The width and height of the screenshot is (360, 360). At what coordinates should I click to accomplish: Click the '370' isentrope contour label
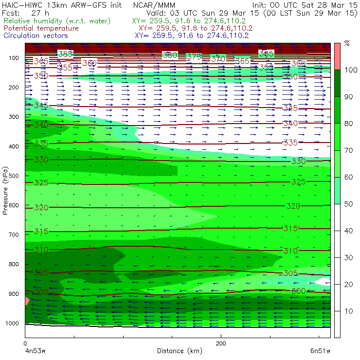click(218, 59)
